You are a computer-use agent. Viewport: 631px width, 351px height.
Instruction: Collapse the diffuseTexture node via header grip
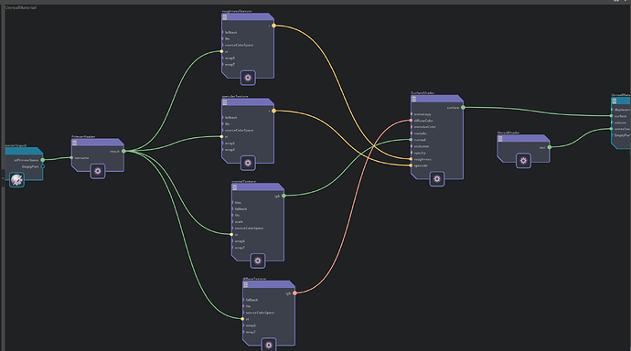tap(245, 284)
